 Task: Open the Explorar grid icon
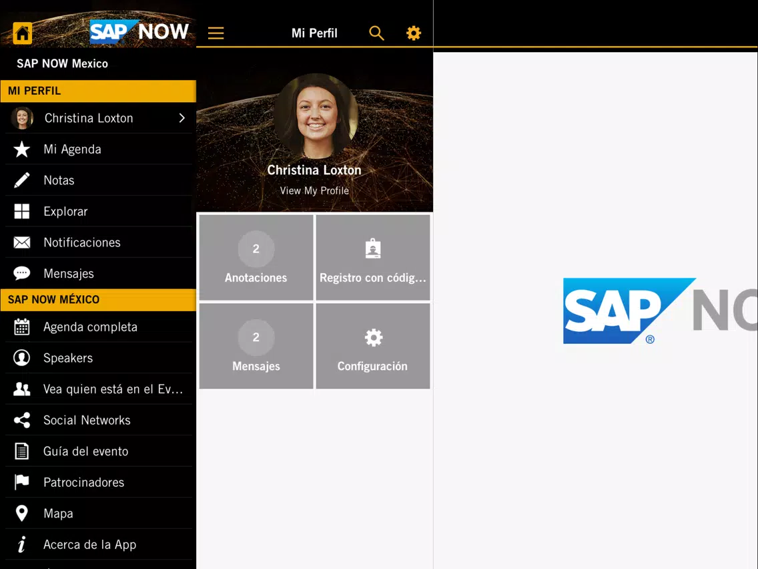pos(22,212)
